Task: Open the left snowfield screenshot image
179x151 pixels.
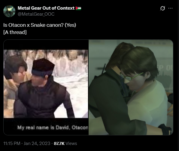Action: click(46, 87)
